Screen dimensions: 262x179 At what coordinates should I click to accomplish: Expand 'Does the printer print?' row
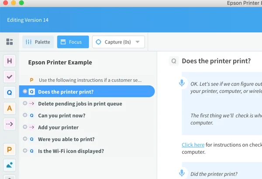click(x=25, y=91)
